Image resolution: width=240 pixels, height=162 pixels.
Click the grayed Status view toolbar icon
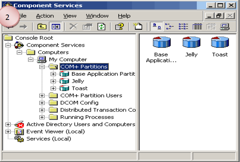click(211, 26)
